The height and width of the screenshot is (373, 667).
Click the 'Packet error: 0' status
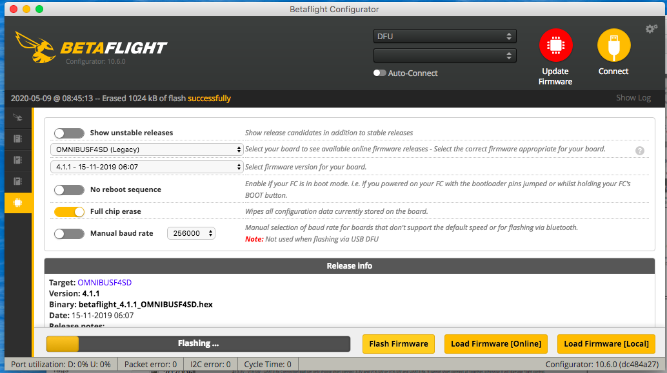pos(150,365)
